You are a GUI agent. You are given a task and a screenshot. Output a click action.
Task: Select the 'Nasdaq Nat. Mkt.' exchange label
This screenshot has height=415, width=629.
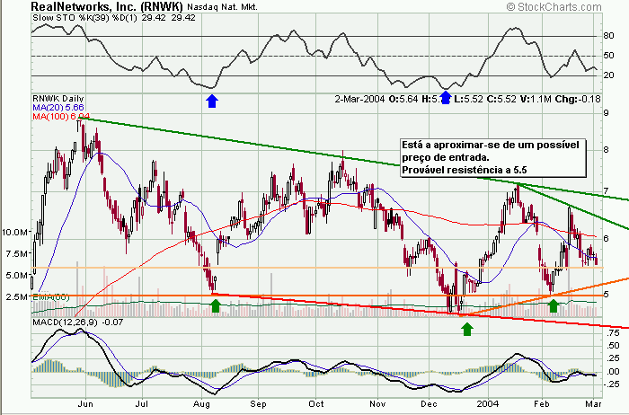coord(222,7)
